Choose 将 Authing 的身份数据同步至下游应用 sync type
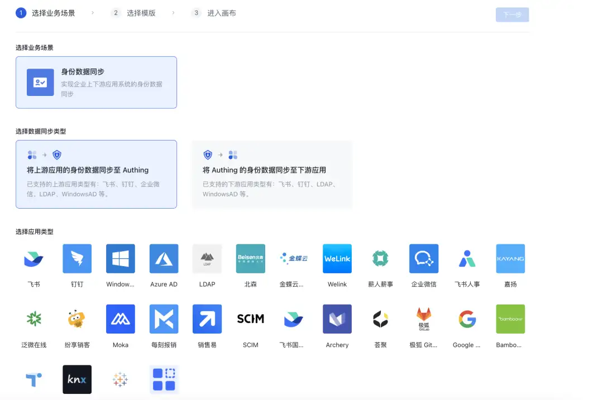 point(272,174)
